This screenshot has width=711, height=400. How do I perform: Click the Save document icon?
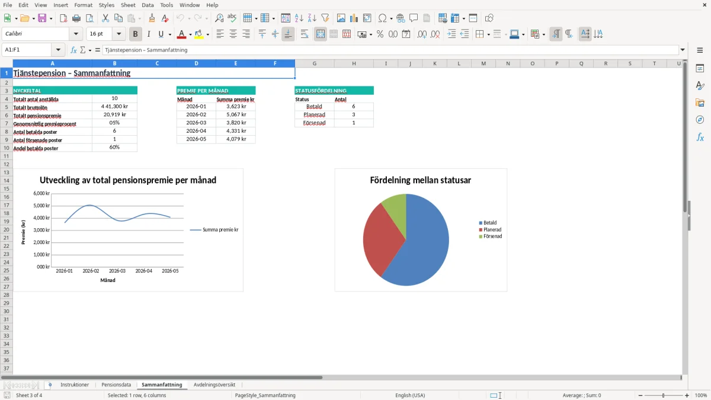click(x=42, y=18)
